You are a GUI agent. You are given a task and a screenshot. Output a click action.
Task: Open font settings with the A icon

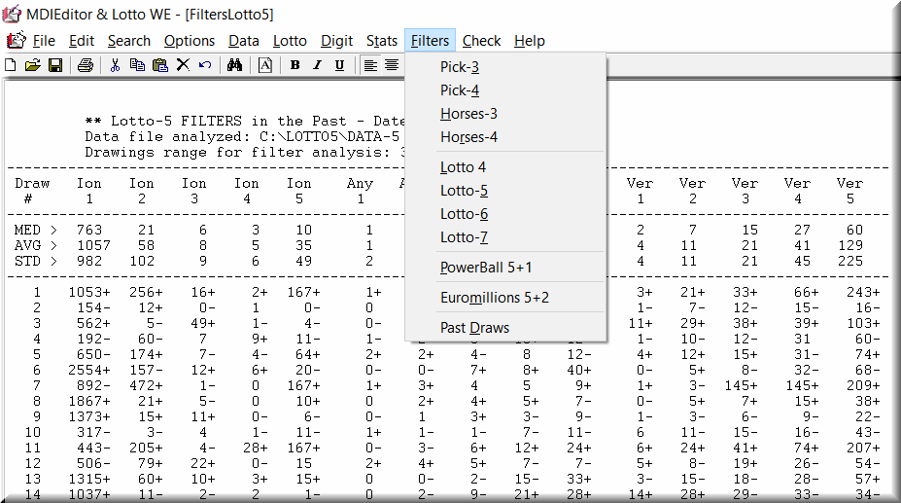pyautogui.click(x=265, y=65)
